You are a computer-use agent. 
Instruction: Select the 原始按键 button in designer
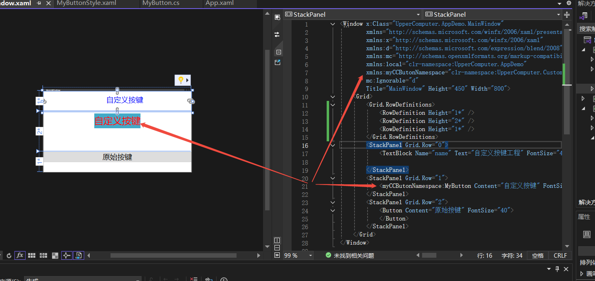(117, 157)
